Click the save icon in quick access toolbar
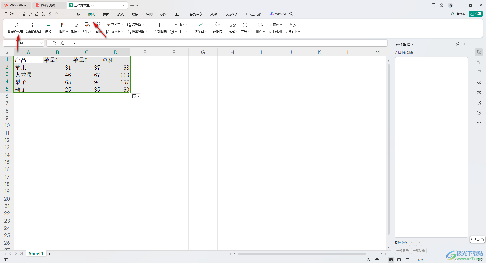This screenshot has width=486, height=263. tap(24, 14)
